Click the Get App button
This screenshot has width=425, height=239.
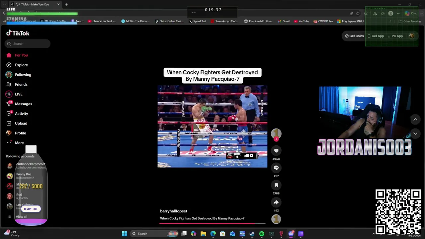[x=376, y=36]
